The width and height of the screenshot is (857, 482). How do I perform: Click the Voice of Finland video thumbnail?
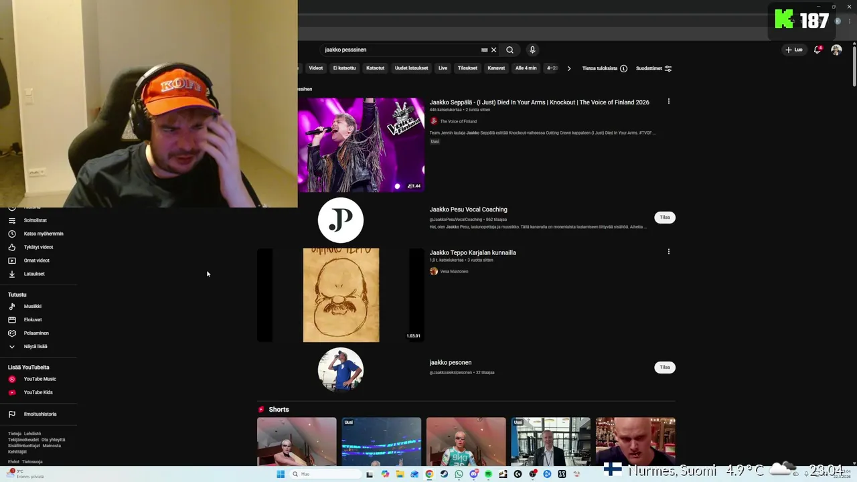point(361,145)
